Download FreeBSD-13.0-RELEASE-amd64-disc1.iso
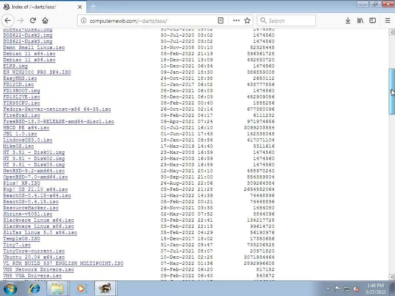The height and width of the screenshot is (296, 395). click(59, 121)
